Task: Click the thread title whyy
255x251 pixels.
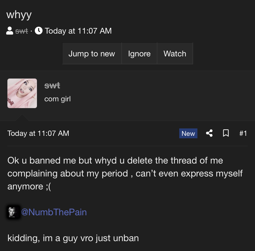Action: point(19,15)
